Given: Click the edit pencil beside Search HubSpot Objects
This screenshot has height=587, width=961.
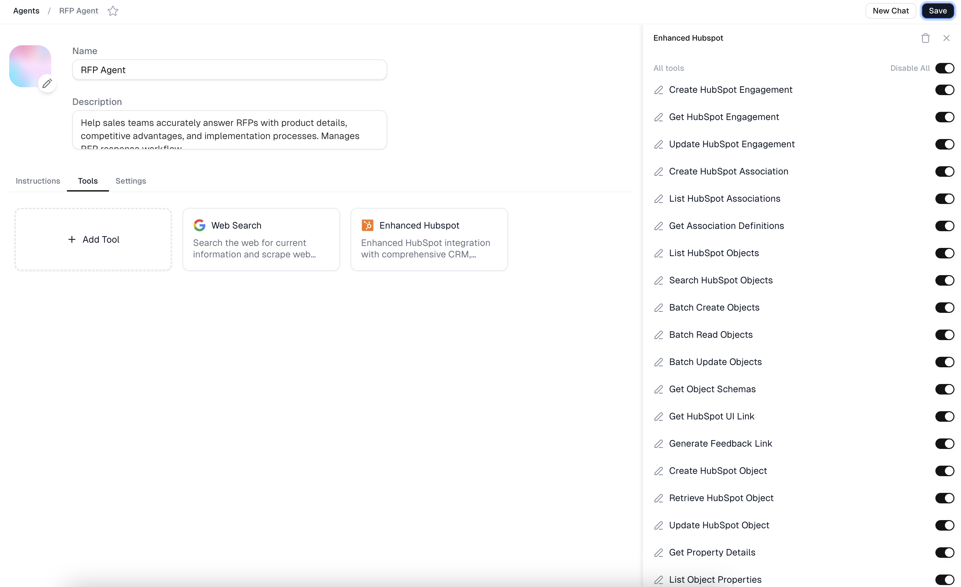Looking at the screenshot, I should tap(658, 281).
